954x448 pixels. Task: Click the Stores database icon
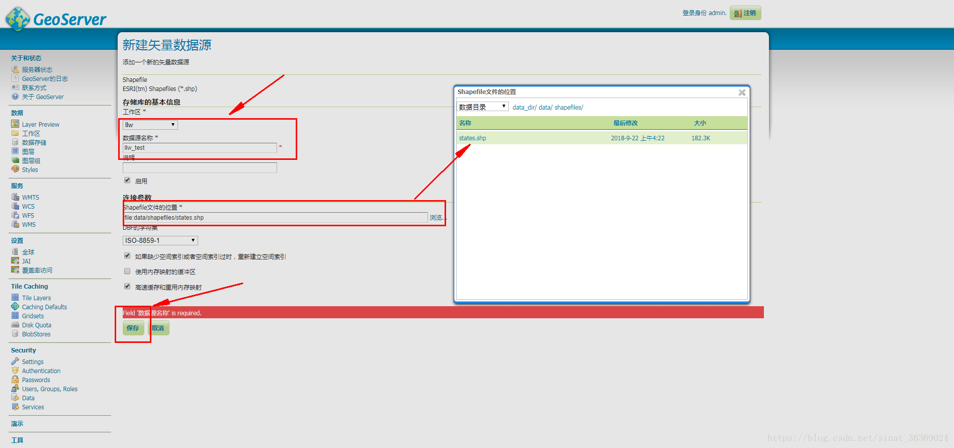15,142
